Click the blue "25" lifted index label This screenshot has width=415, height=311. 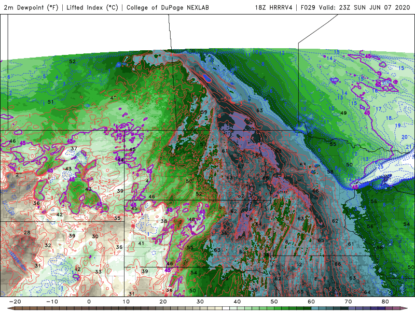tap(380, 167)
